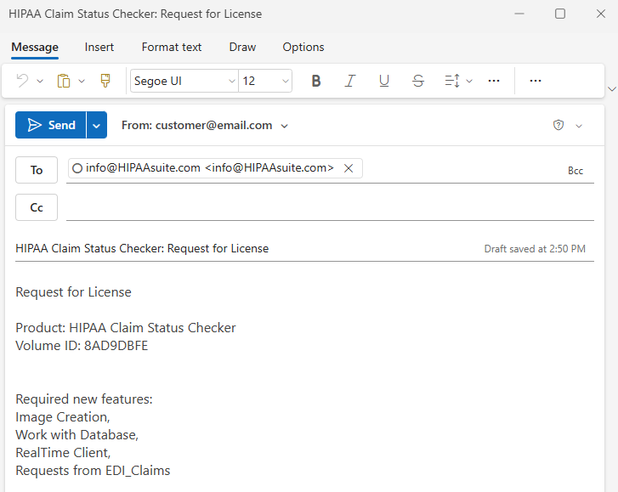Maximize the compose window

click(559, 14)
